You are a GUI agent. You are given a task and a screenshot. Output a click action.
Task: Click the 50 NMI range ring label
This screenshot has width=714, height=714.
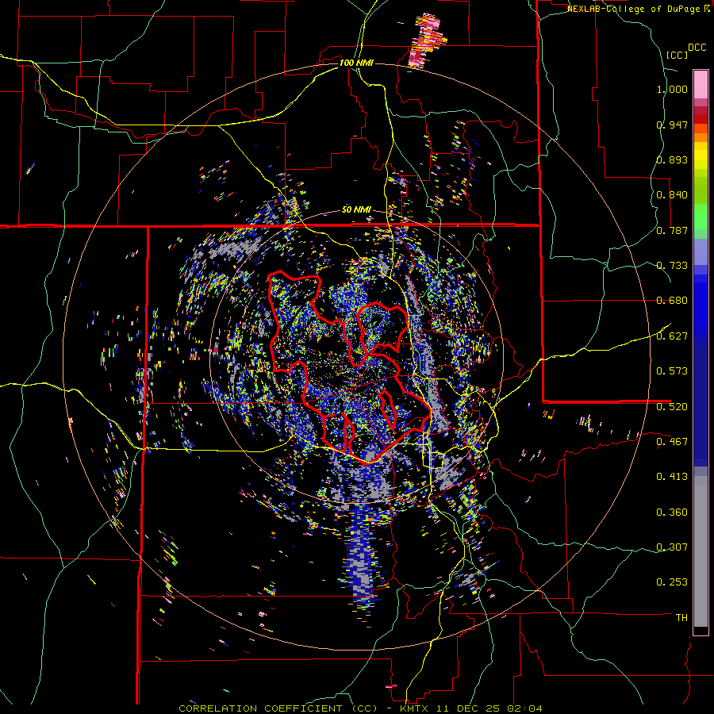356,210
